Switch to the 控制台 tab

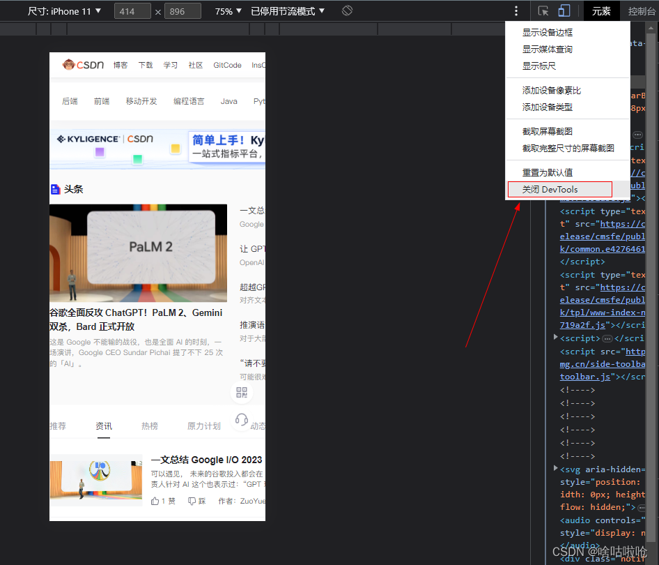coord(641,11)
